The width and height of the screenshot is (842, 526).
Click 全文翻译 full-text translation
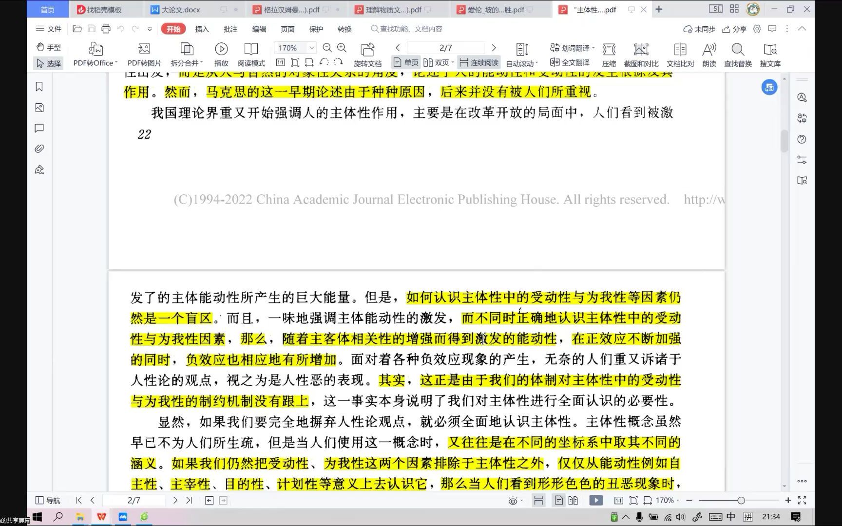[x=570, y=62]
